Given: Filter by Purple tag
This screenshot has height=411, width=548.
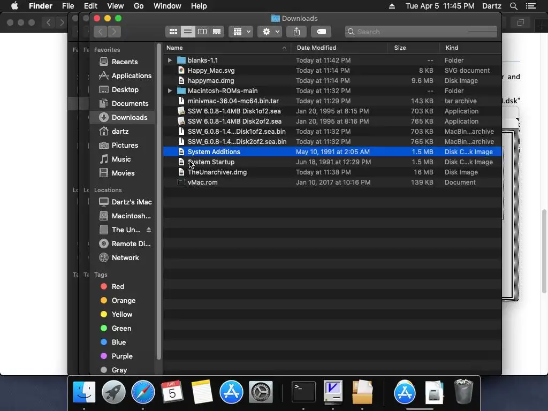Looking at the screenshot, I should coord(123,356).
